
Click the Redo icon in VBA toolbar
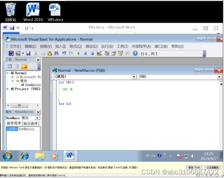click(x=71, y=53)
